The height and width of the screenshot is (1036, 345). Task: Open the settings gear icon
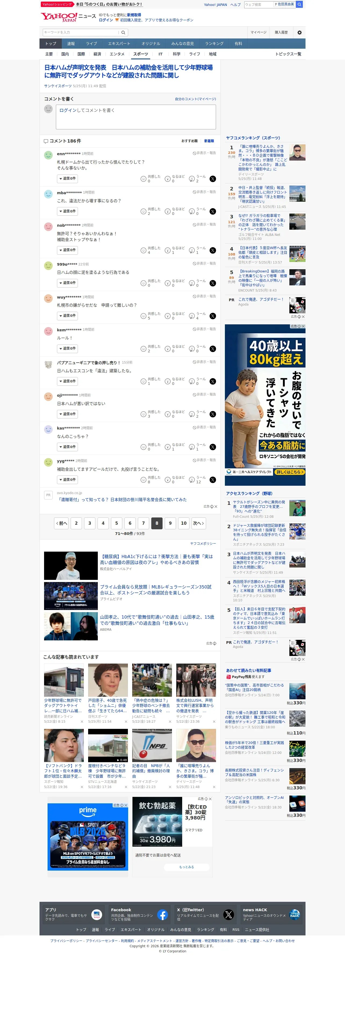(x=299, y=33)
